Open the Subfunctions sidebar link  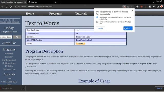click(x=9, y=63)
